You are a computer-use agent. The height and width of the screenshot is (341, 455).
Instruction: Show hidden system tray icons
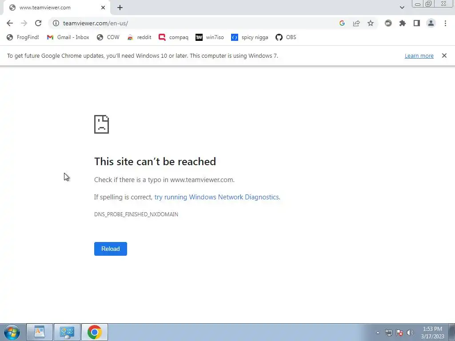point(378,333)
